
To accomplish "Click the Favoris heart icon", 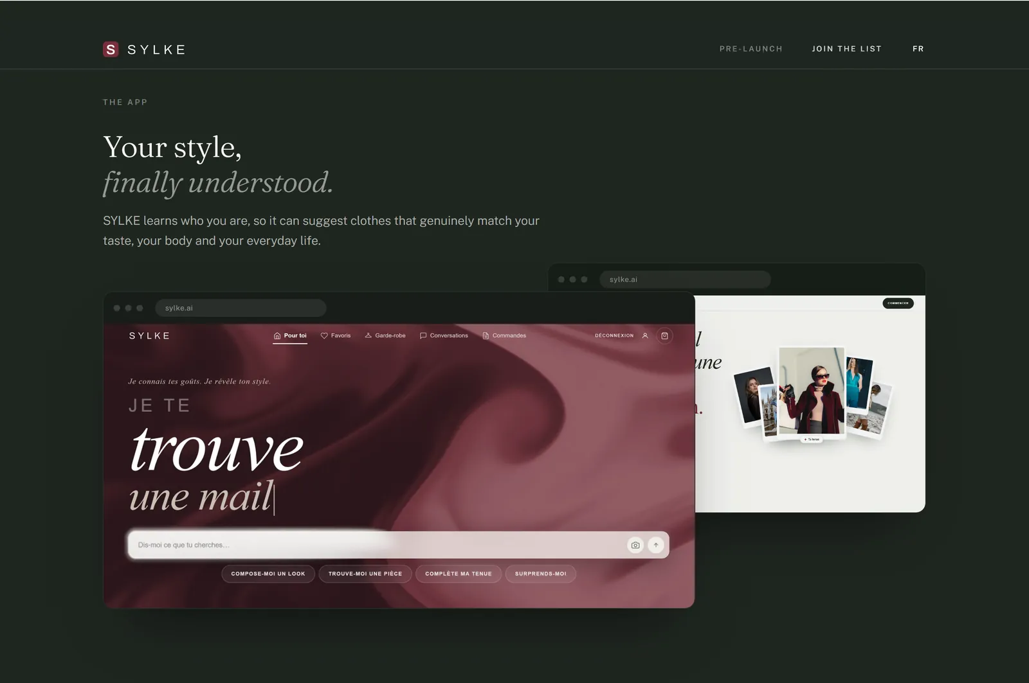I will click(324, 336).
